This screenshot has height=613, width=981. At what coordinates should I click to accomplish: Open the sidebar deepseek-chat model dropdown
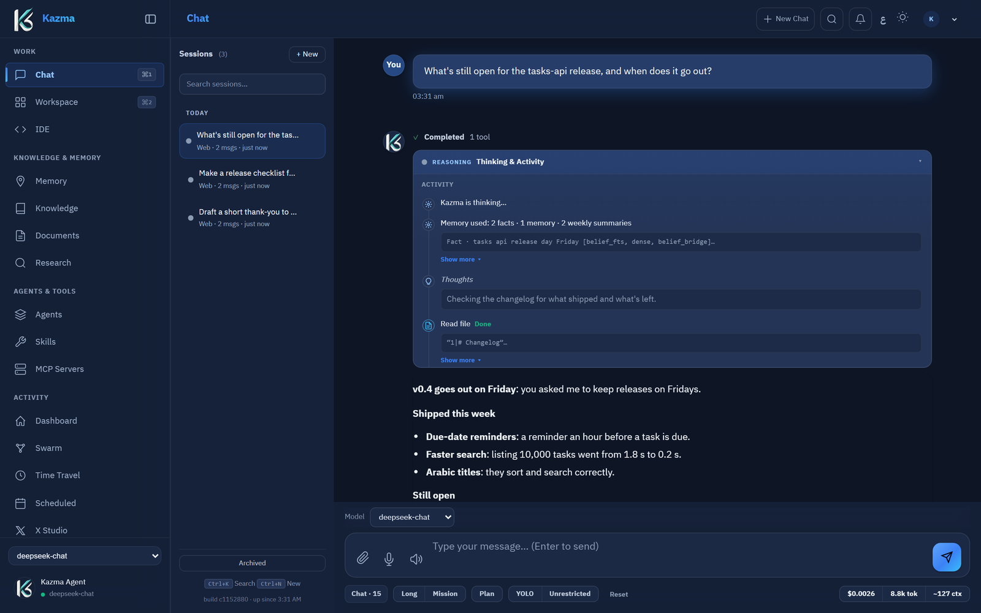(85, 556)
